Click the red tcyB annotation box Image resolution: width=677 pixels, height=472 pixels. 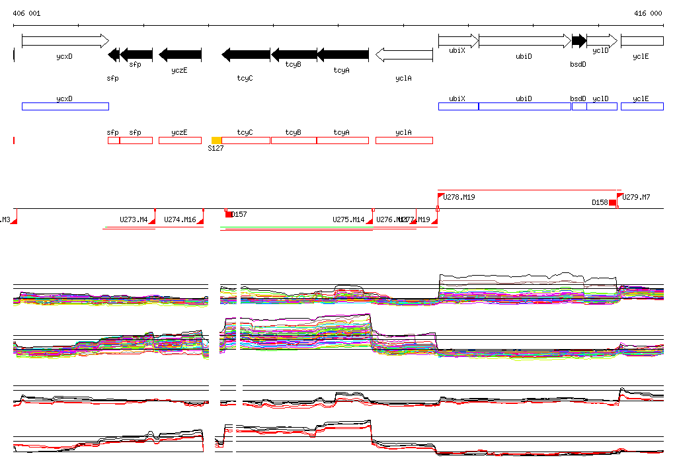(x=294, y=140)
